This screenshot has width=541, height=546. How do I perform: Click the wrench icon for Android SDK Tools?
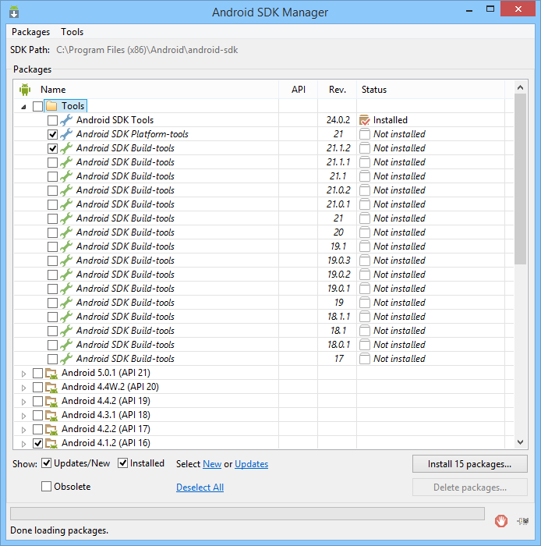coord(66,120)
